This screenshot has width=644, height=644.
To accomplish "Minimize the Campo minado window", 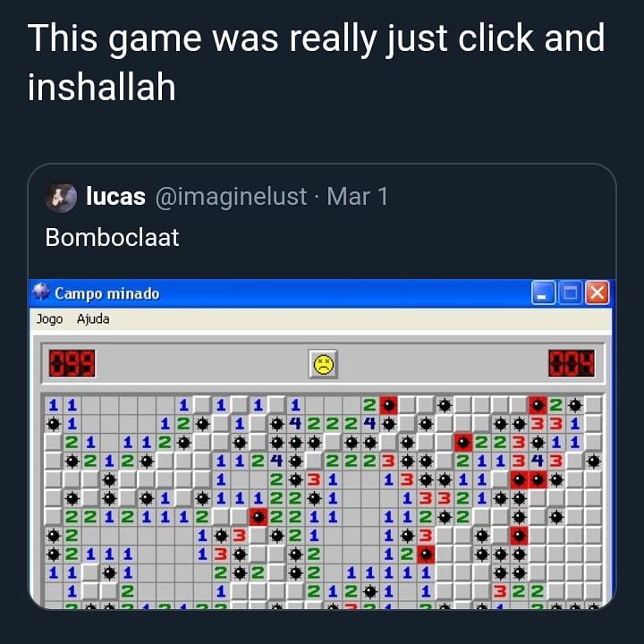I will (x=543, y=292).
